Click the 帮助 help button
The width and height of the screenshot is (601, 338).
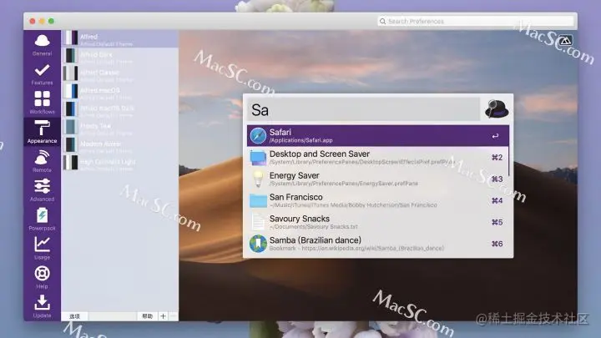click(x=147, y=316)
